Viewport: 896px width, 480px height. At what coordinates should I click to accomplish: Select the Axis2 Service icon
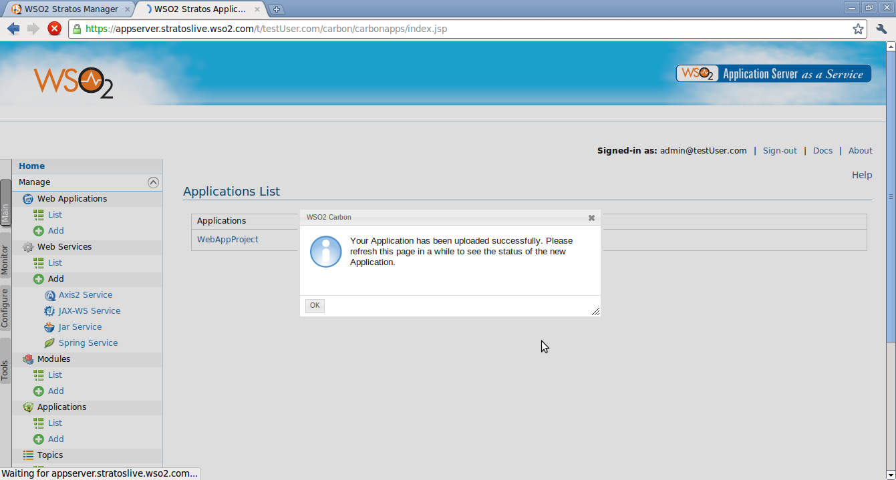[x=50, y=294]
